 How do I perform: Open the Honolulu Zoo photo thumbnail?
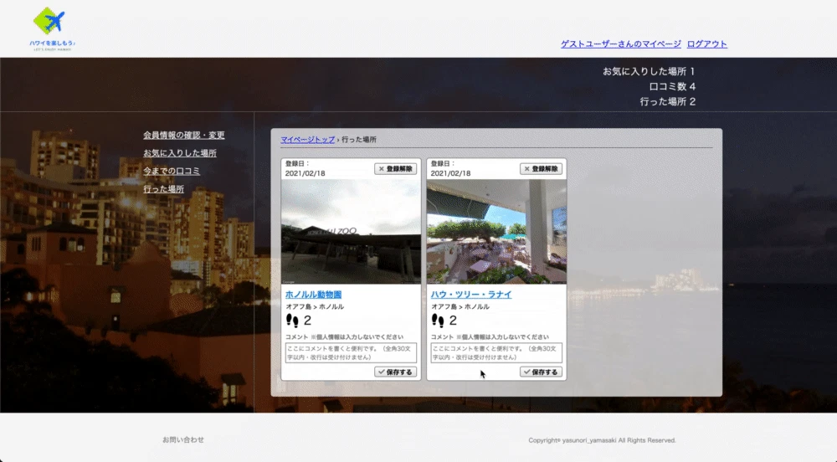(351, 232)
